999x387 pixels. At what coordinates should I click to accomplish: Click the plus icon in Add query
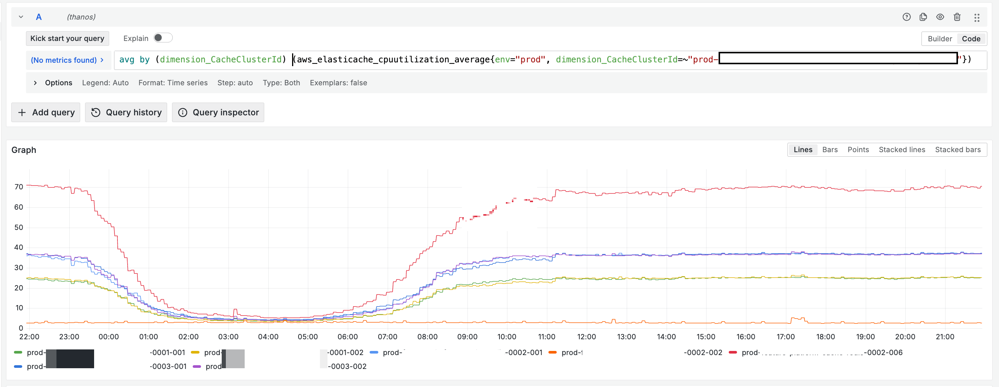(22, 112)
